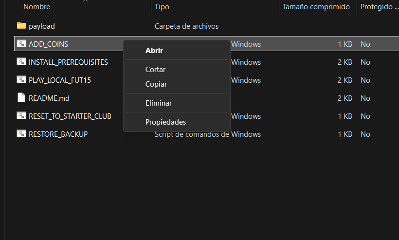Select the RESET_TO_STARTER_CLUB script icon
This screenshot has height=240, width=399.
pos(21,116)
